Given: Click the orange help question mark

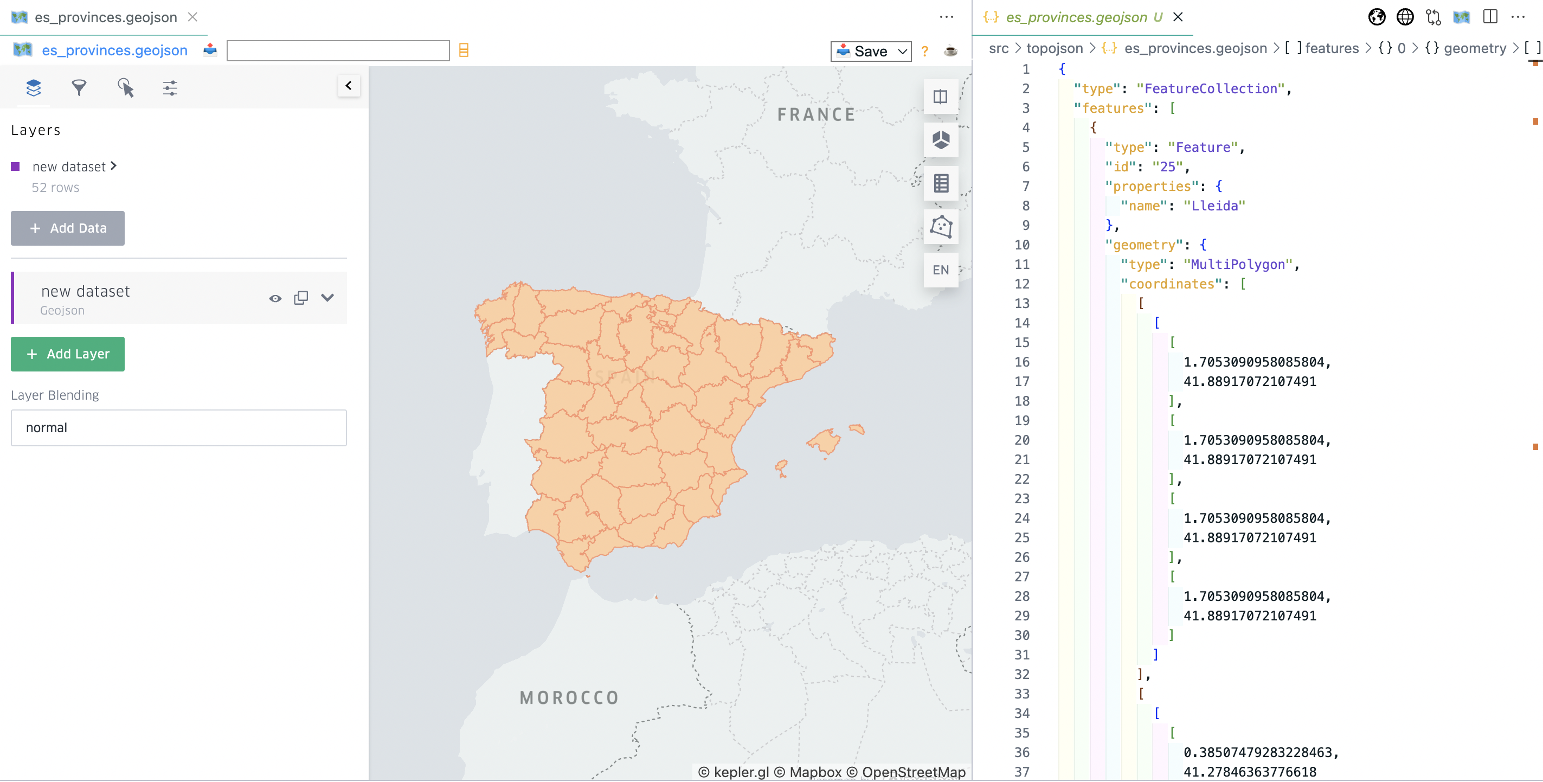Looking at the screenshot, I should [925, 51].
